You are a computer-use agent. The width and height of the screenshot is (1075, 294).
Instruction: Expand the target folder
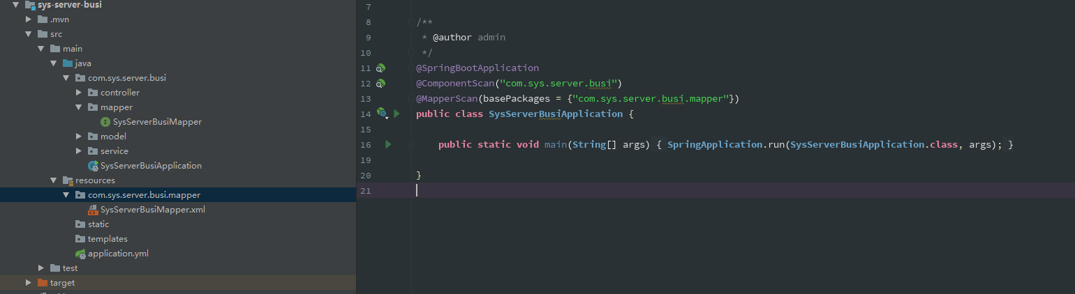click(x=29, y=283)
